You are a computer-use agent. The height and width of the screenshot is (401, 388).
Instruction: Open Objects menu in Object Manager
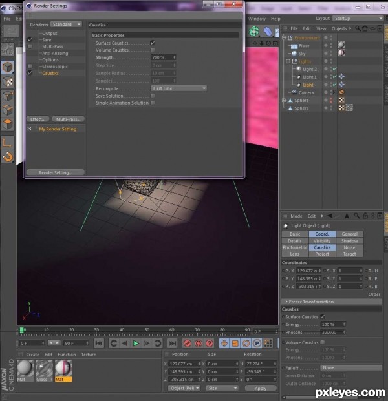(x=339, y=28)
